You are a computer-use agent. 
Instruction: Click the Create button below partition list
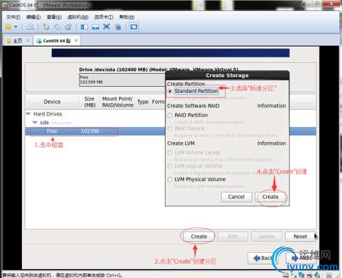[199, 236]
